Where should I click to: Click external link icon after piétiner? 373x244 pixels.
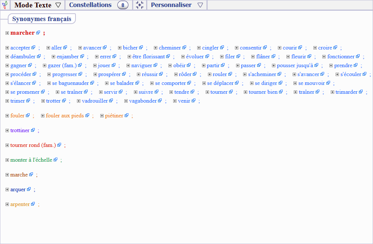127,116
